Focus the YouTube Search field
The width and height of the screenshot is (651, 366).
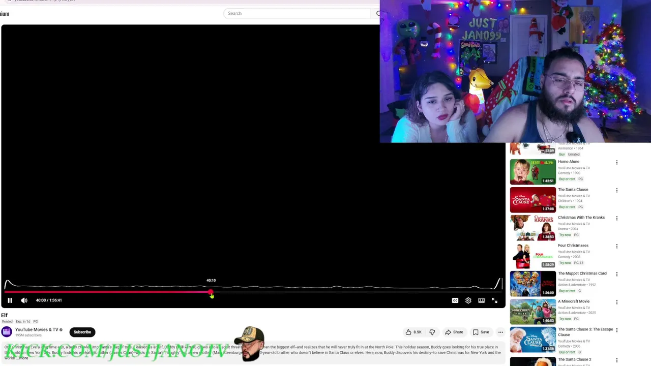point(298,13)
